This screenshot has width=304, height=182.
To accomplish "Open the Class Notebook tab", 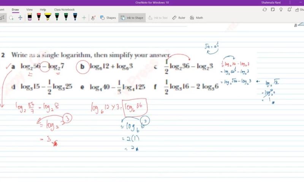I will [x=64, y=9].
